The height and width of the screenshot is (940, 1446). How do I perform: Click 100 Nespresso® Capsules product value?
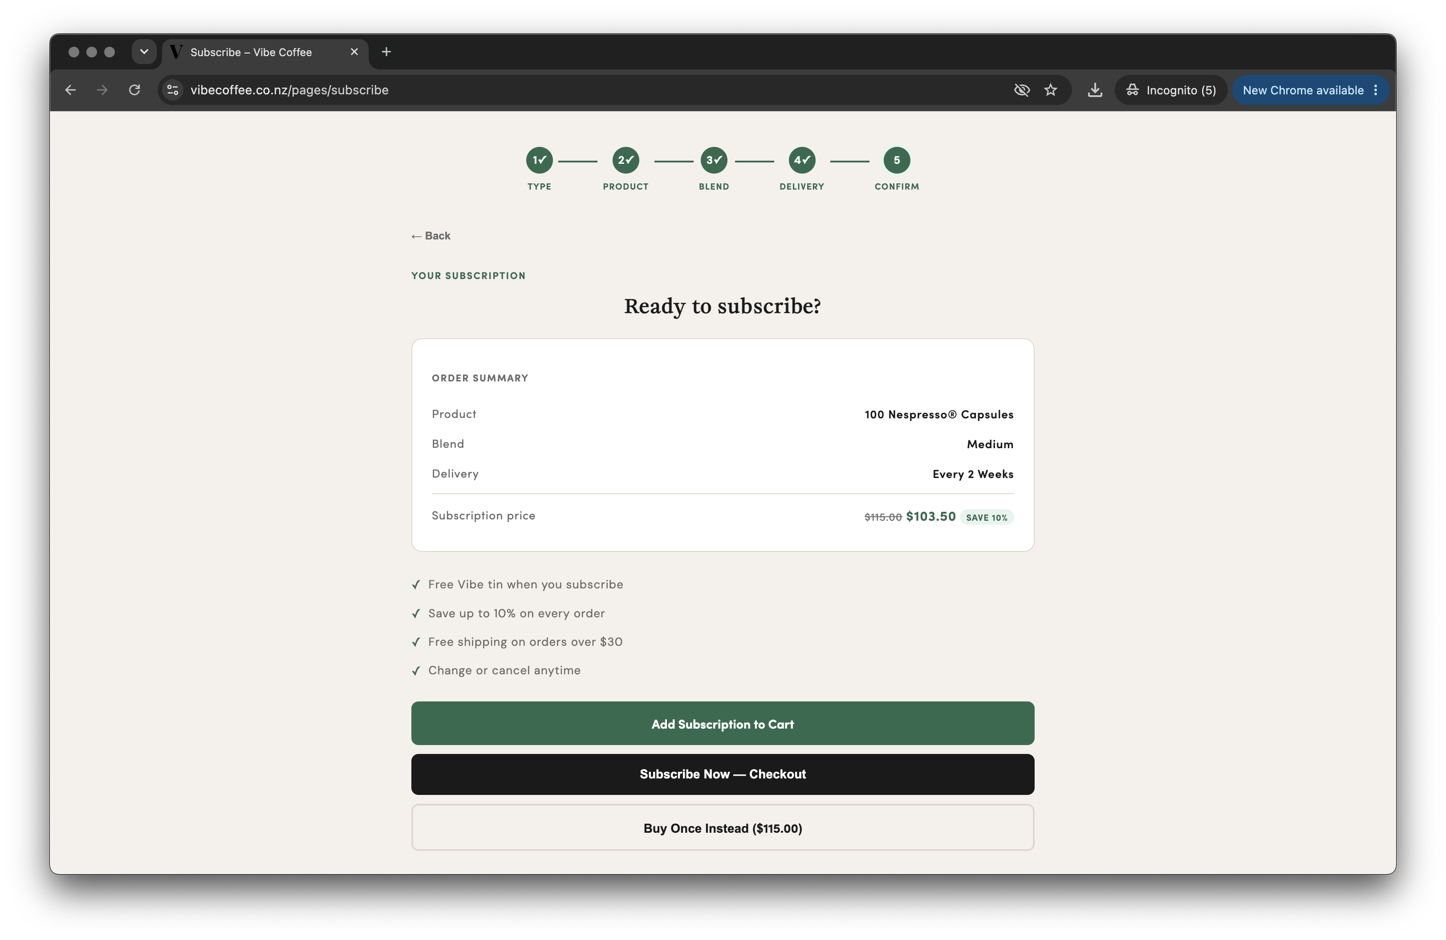[x=938, y=414]
